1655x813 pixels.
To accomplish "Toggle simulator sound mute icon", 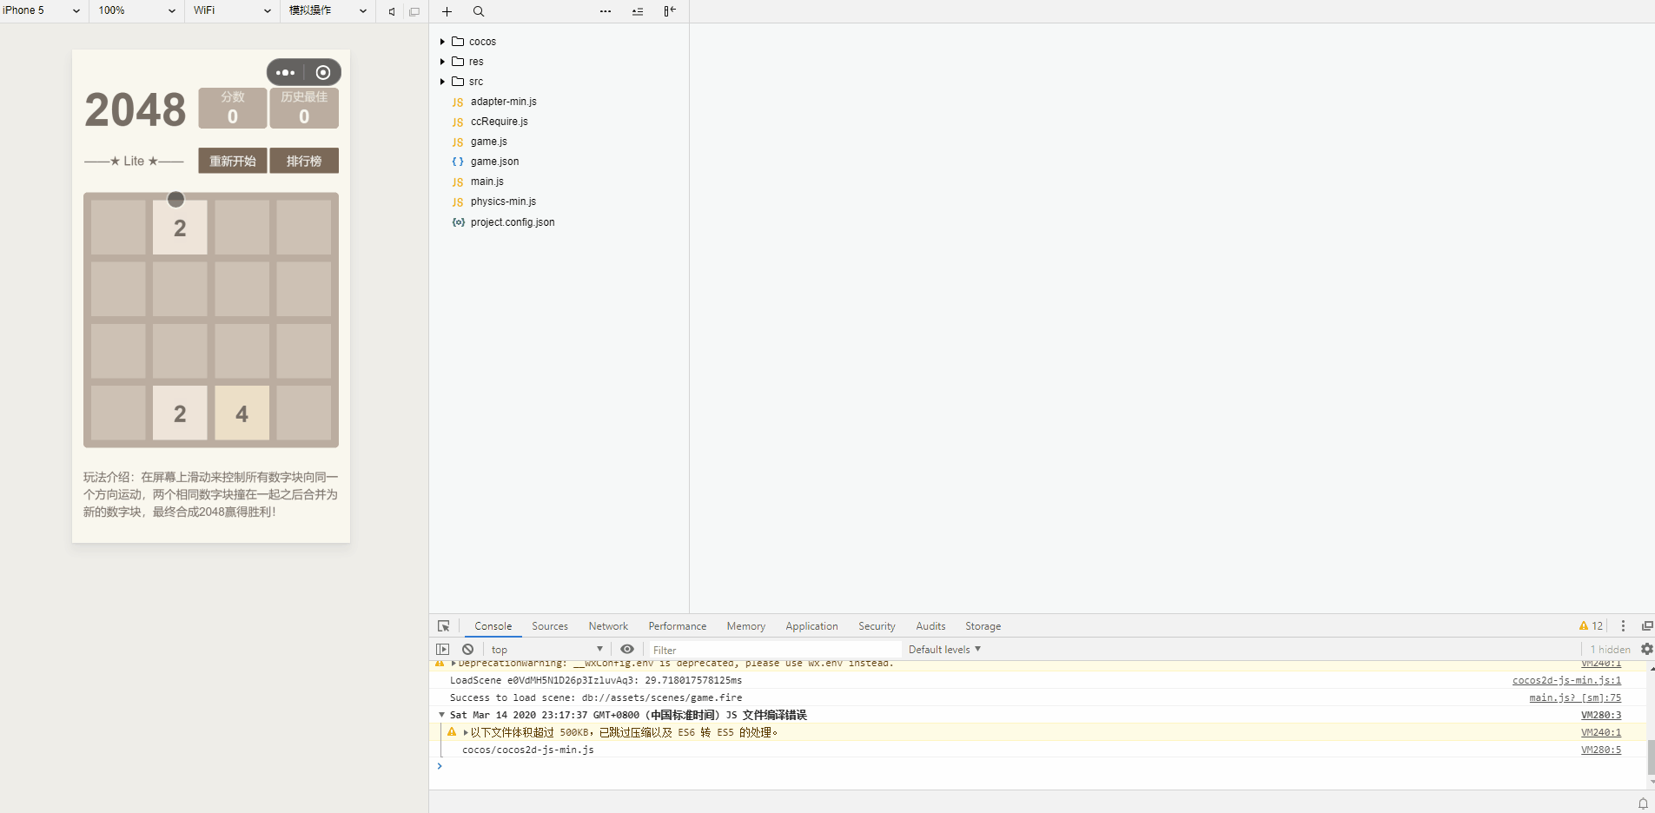I will coord(392,11).
